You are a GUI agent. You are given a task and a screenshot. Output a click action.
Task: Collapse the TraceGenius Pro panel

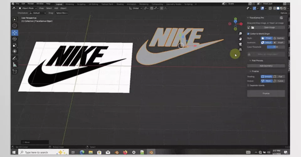(248, 18)
